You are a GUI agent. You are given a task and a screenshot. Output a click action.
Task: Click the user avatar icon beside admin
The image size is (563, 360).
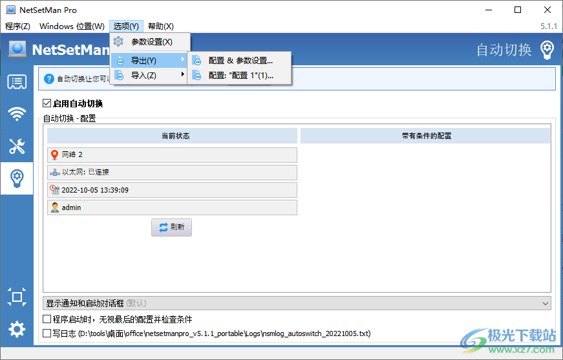54,207
